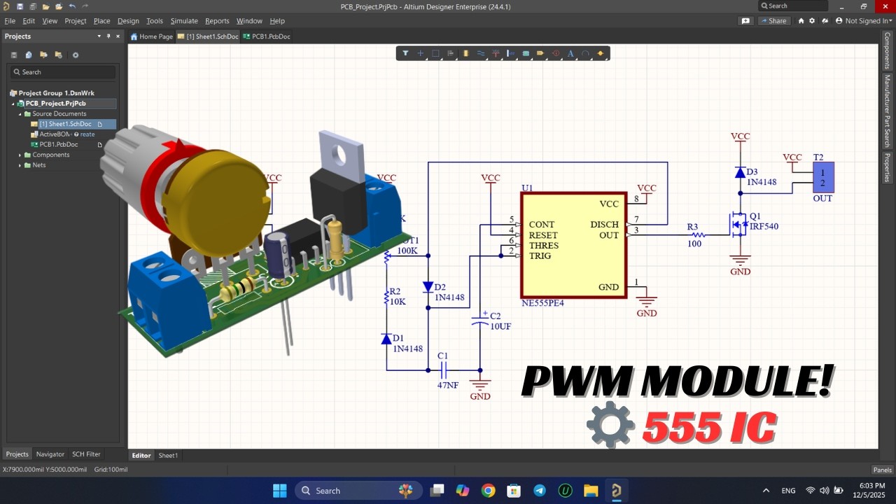The image size is (896, 504).
Task: Open the Projects panel options dropdown arrow
Action: pyautogui.click(x=99, y=36)
